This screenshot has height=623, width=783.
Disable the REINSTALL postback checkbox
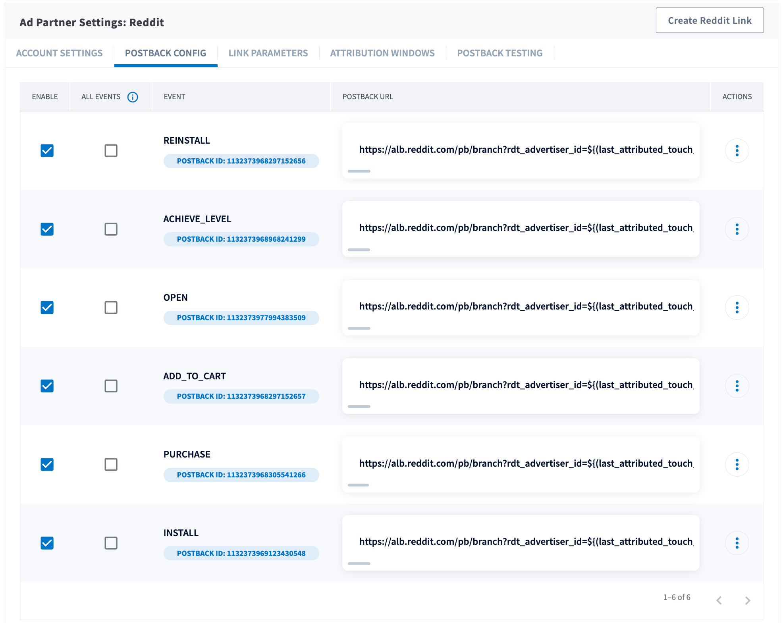(x=47, y=150)
